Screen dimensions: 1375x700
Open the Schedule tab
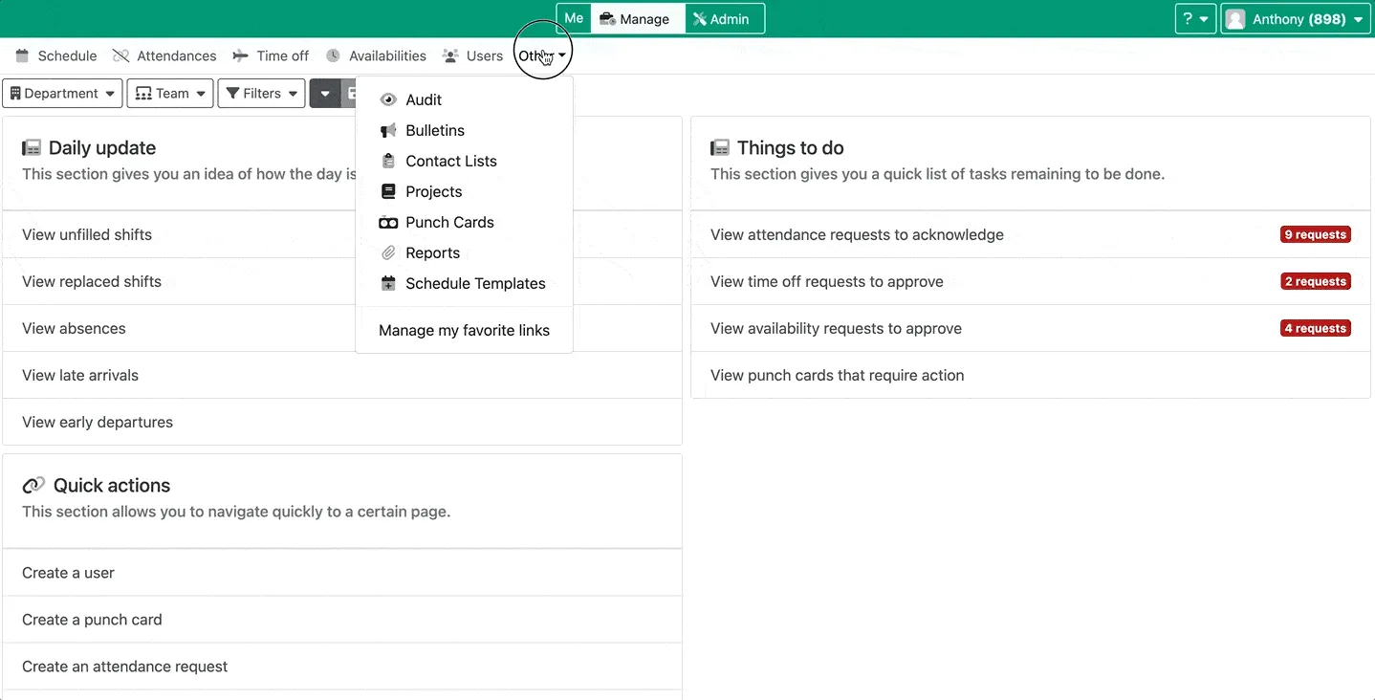(56, 55)
